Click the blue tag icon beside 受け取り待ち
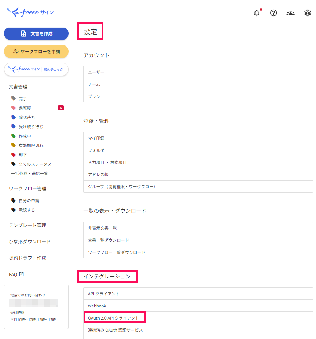Viewport: 316px width, 339px height. pyautogui.click(x=14, y=127)
